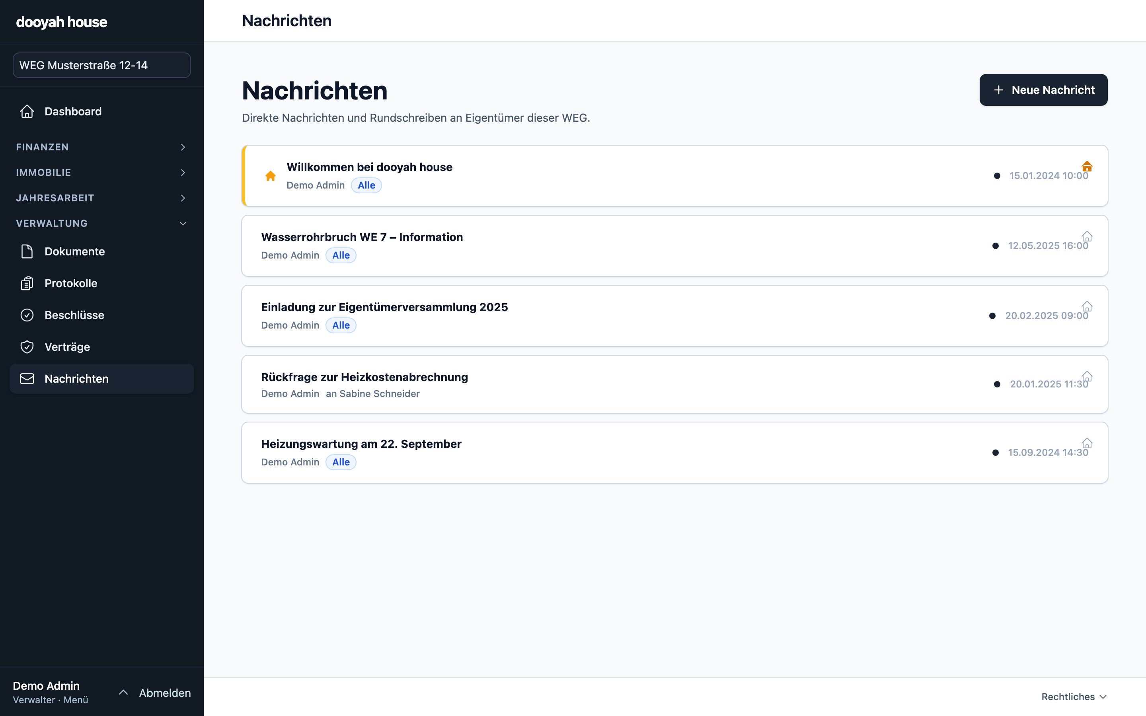This screenshot has width=1146, height=716.
Task: Click the Abmelden logout link
Action: click(165, 693)
